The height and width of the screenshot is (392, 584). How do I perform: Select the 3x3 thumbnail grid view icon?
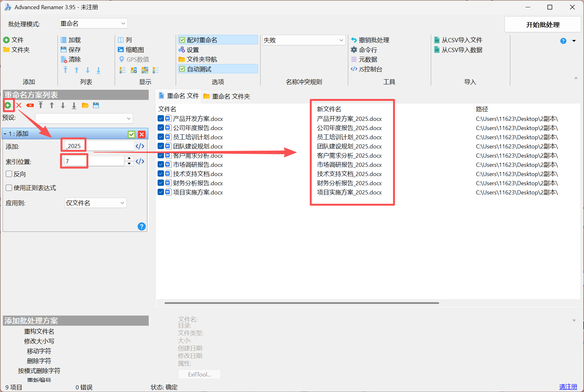tap(145, 70)
